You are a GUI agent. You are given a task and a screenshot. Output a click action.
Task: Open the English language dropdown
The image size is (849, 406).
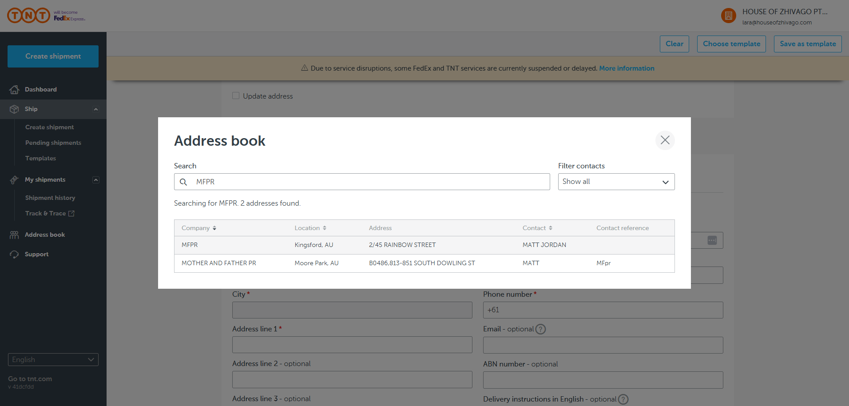click(53, 359)
